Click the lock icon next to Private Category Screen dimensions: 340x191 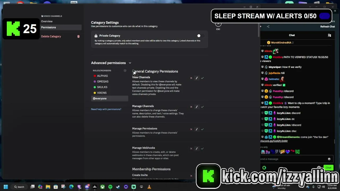[96, 36]
